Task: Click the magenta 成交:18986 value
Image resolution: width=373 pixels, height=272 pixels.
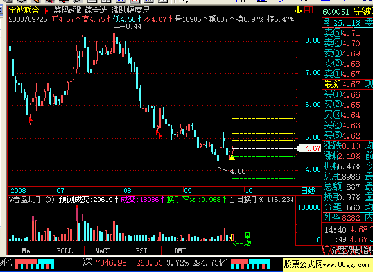Action: [x=139, y=200]
